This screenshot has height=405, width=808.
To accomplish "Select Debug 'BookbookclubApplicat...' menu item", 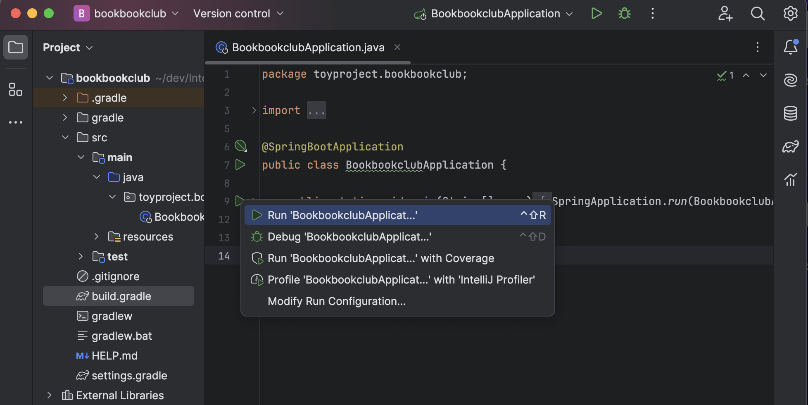I will pos(397,236).
